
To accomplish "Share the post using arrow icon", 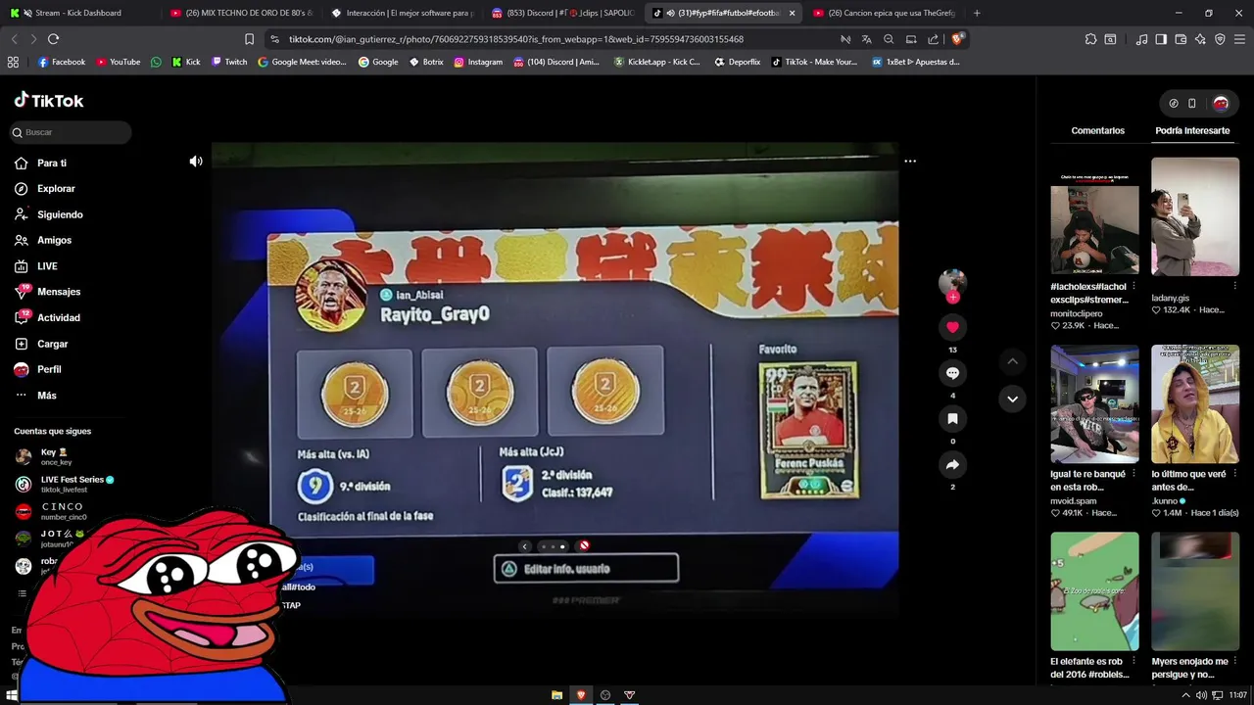I will coord(952,465).
